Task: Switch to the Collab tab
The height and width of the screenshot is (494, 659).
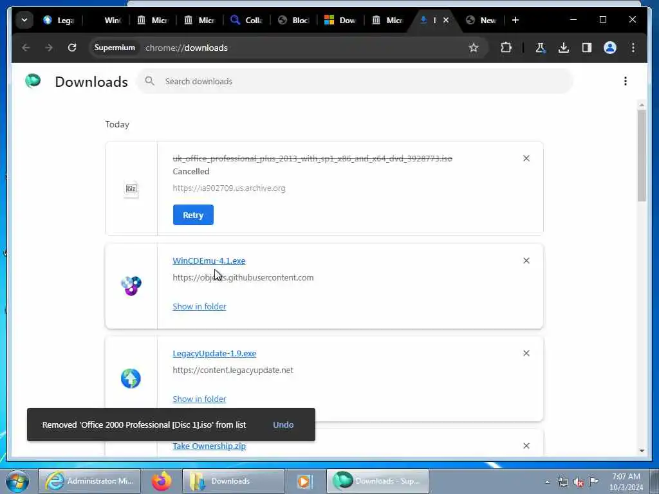Action: pyautogui.click(x=246, y=20)
